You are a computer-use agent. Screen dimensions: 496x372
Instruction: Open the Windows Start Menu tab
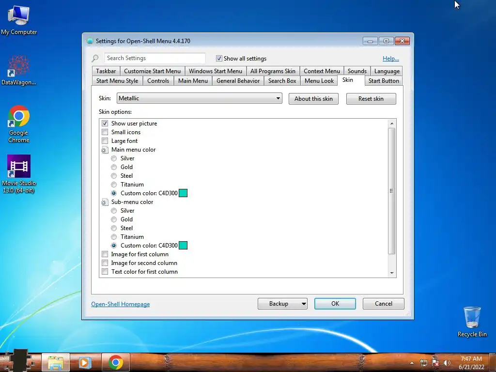click(x=216, y=71)
